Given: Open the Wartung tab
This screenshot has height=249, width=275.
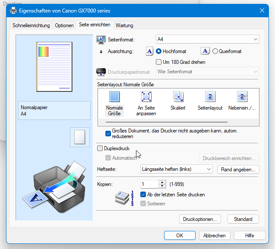Looking at the screenshot, I should pos(124,25).
